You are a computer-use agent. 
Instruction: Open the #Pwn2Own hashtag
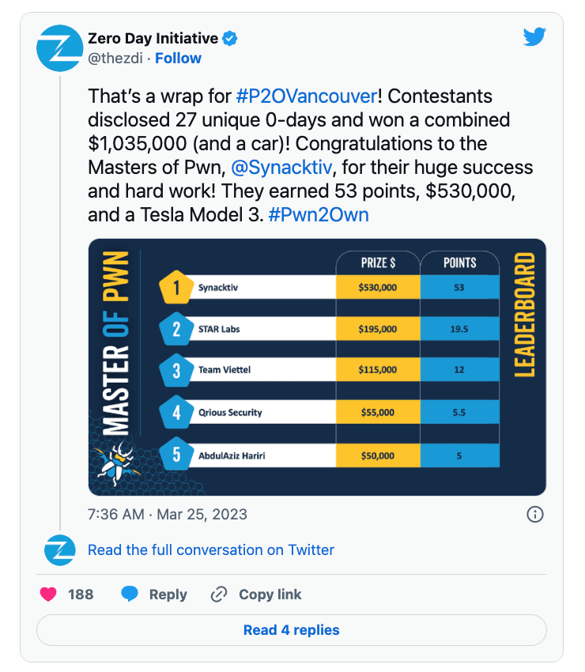click(x=318, y=215)
